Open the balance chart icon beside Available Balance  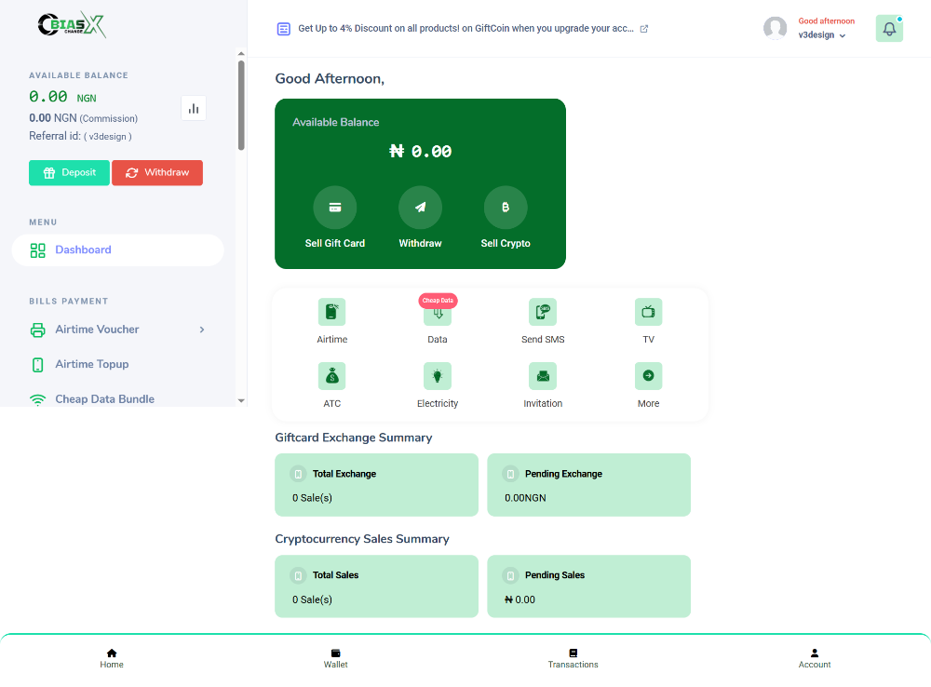(193, 108)
